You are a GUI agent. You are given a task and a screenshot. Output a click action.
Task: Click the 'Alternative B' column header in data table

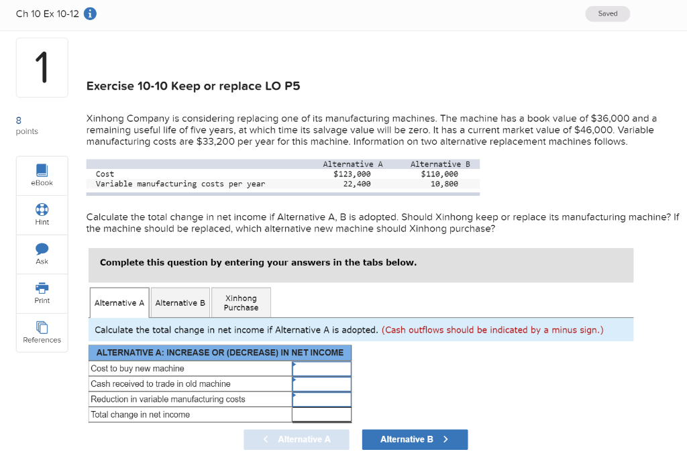[x=440, y=164]
